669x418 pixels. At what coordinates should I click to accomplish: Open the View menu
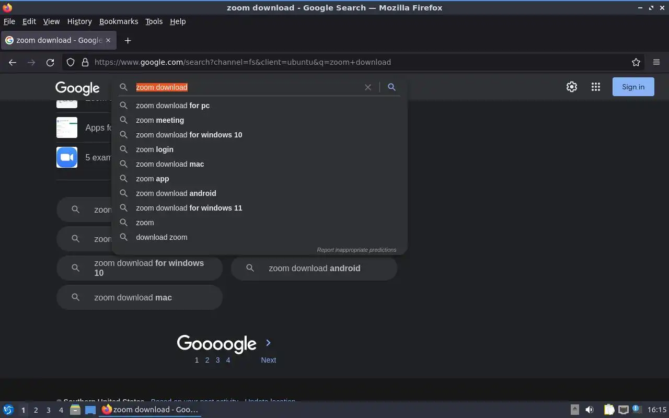(51, 21)
